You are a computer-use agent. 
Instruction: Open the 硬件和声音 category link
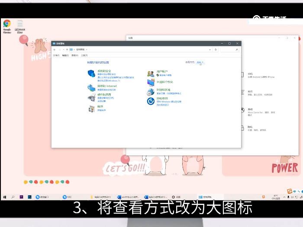[x=104, y=95]
